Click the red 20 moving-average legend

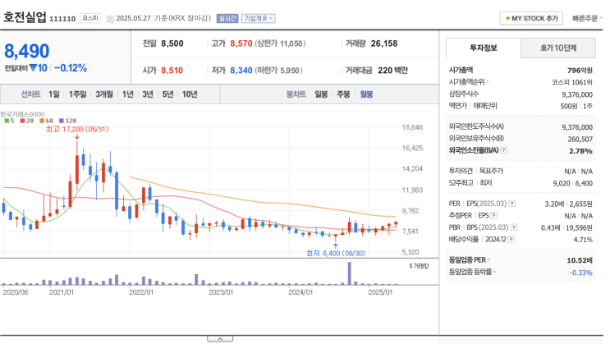27,121
